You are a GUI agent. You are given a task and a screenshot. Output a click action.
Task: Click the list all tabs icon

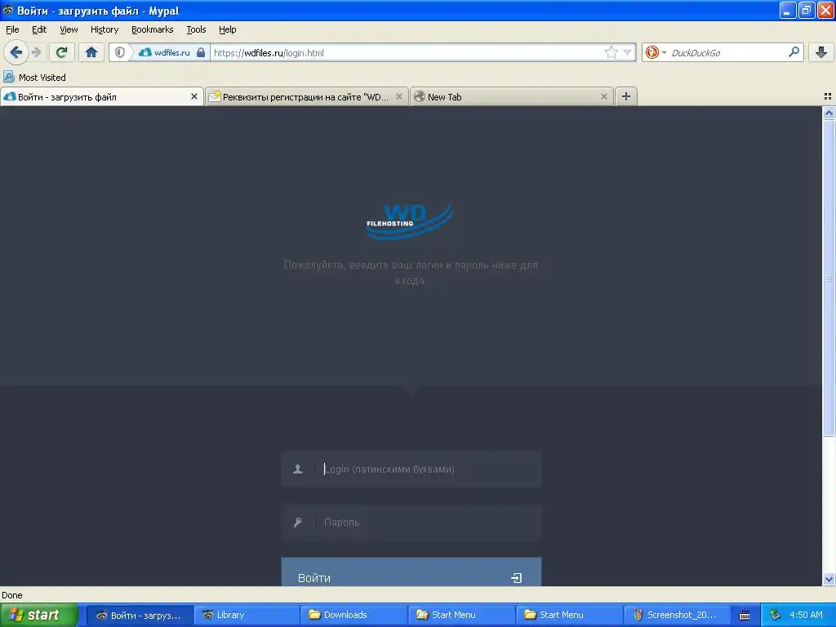click(x=828, y=96)
